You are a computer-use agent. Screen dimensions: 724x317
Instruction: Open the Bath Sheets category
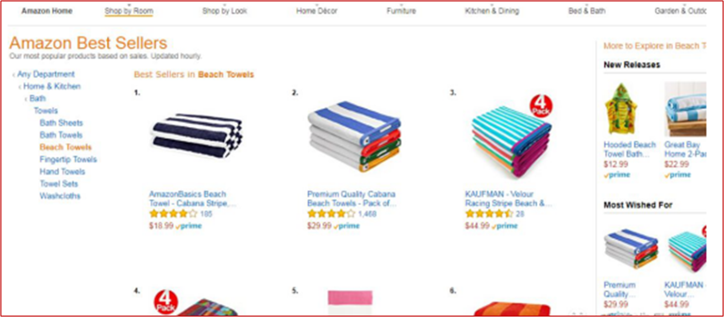[61, 123]
